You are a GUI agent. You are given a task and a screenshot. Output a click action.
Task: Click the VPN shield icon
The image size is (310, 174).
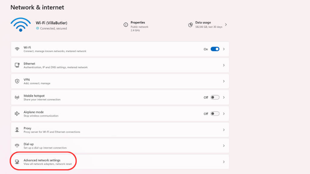[17, 81]
